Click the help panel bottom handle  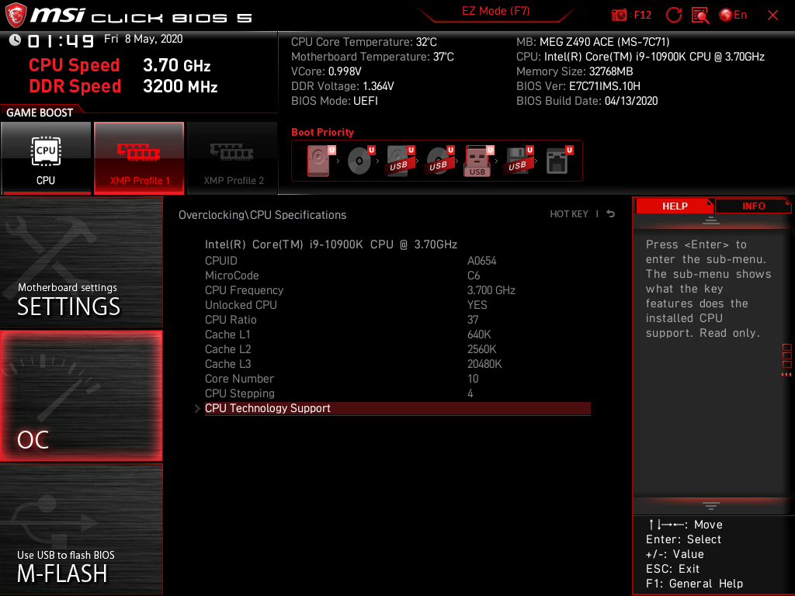point(711,506)
